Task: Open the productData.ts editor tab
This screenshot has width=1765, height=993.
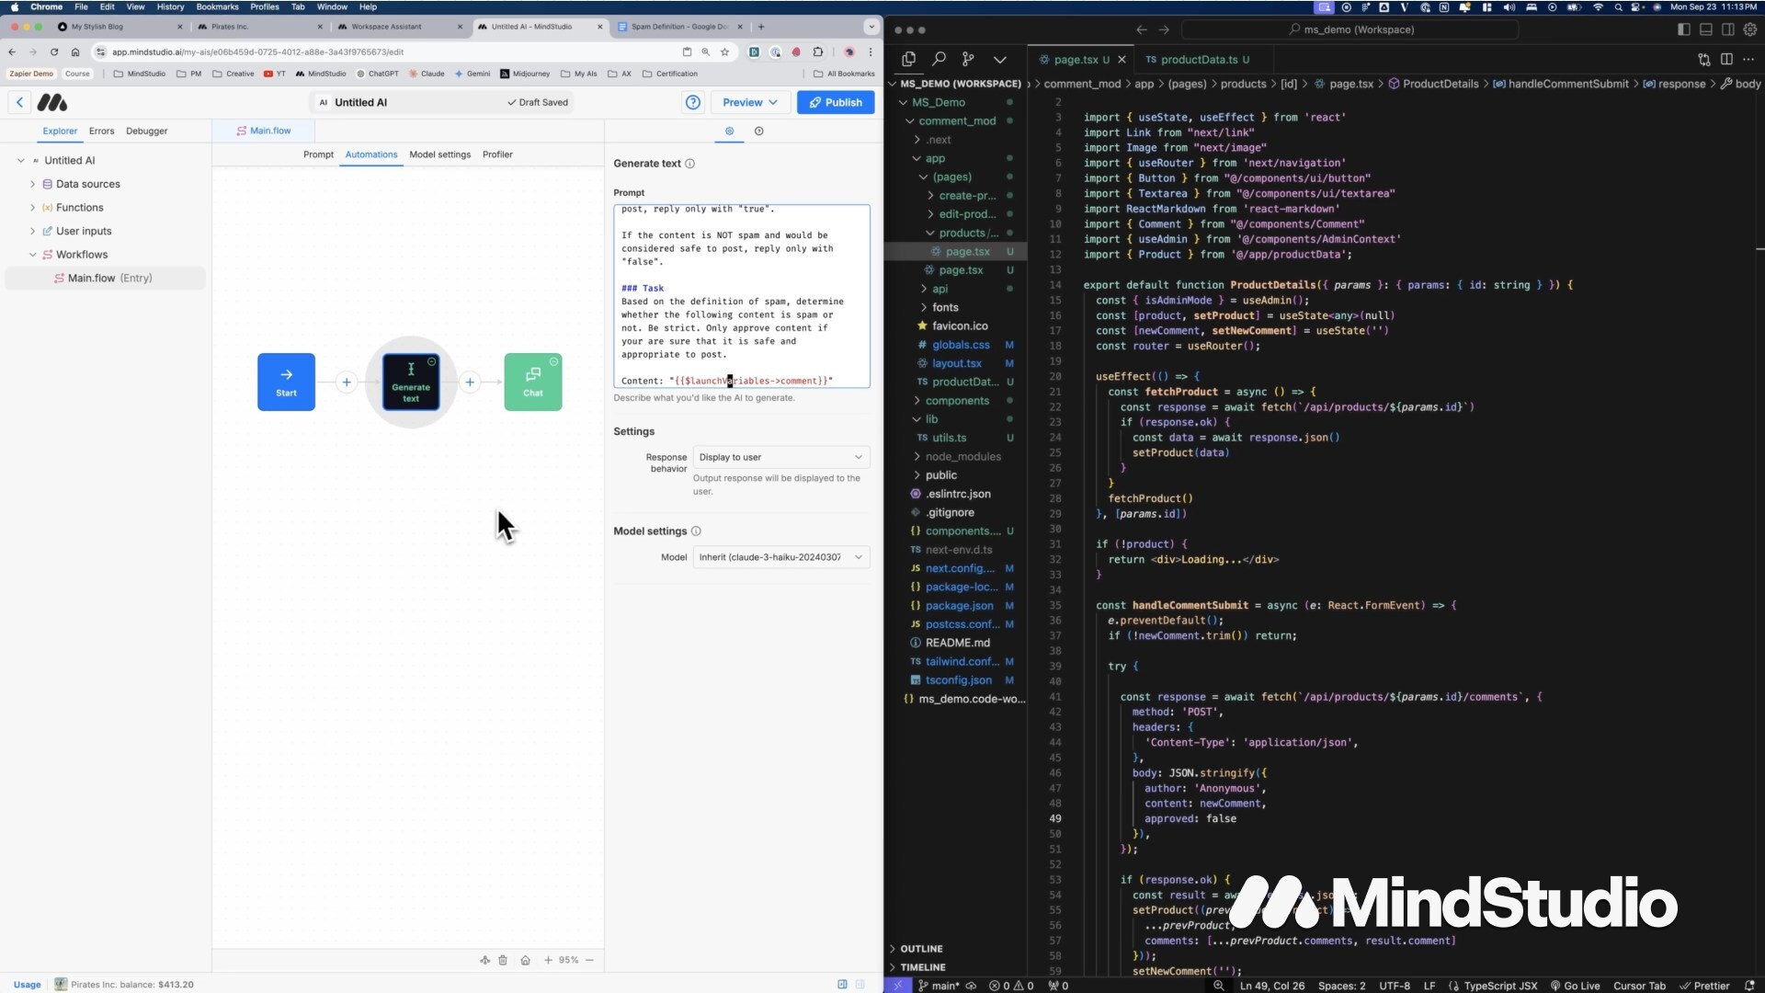Action: (x=1198, y=60)
